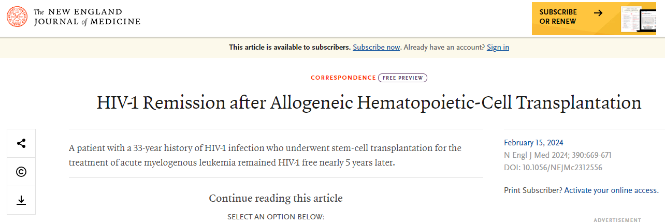Open the Sign in link
665x224 pixels.
(x=498, y=47)
